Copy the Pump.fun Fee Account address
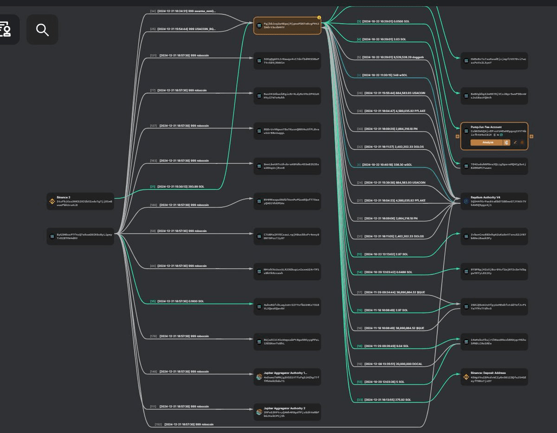This screenshot has height=433, width=557. click(x=494, y=135)
